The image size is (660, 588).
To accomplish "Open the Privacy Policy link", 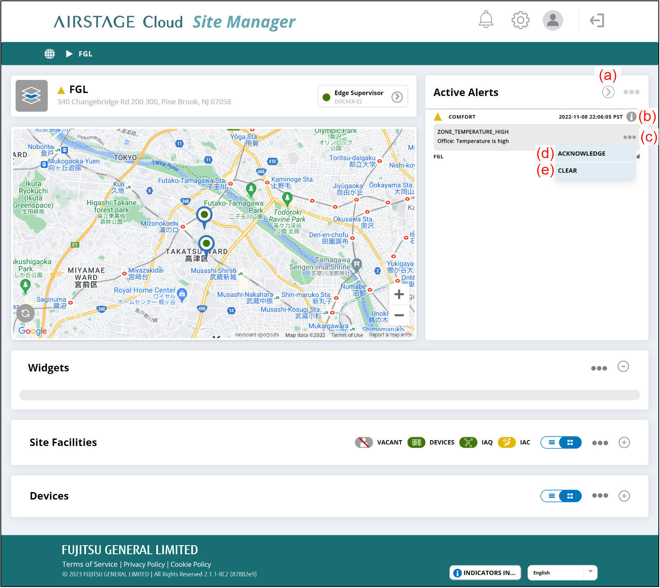I will pos(144,565).
